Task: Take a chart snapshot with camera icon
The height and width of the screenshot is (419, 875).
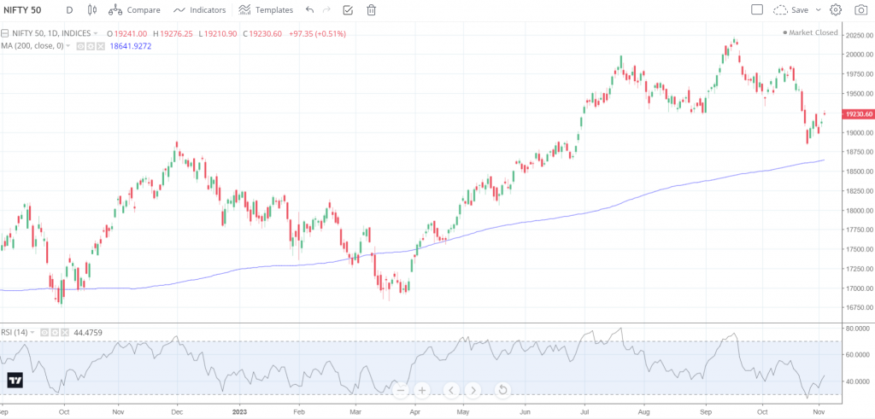Action: 860,10
